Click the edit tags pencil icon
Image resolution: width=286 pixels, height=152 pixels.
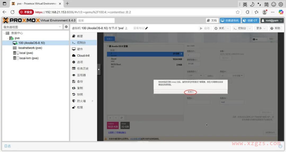tap(147, 28)
